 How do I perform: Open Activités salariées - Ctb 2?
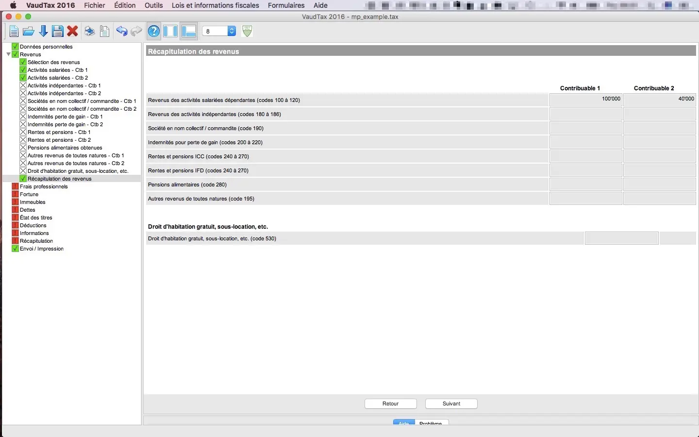tap(58, 78)
